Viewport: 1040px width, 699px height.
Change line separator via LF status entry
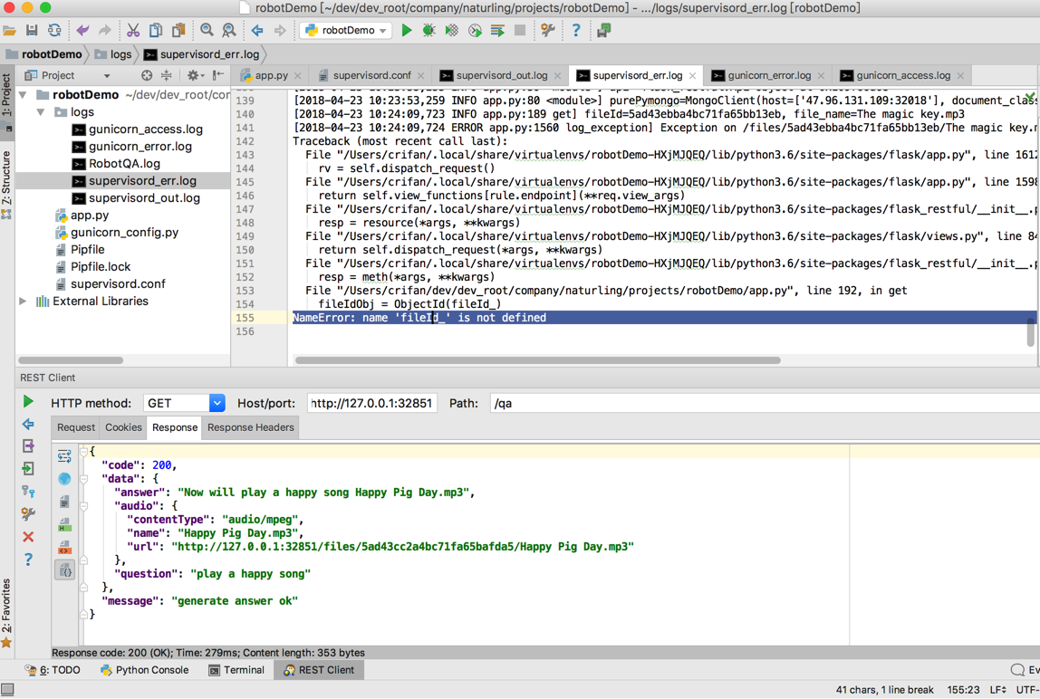[x=997, y=690]
